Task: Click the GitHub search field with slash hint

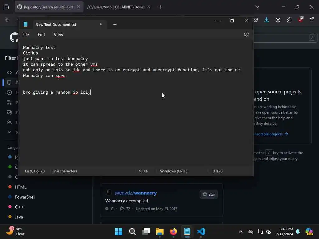Action: tap(286, 38)
